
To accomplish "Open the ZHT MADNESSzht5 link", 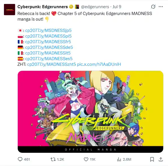I will pyautogui.click(x=52, y=64).
